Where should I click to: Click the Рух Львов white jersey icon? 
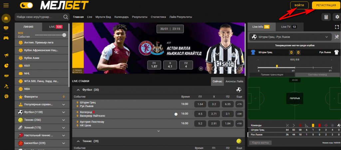point(336,52)
